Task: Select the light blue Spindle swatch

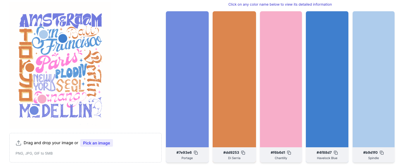Action: click(x=373, y=79)
